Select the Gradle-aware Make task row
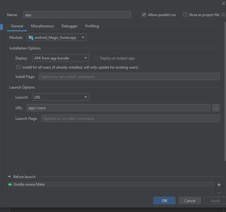This screenshot has height=212, width=226. coord(111,184)
